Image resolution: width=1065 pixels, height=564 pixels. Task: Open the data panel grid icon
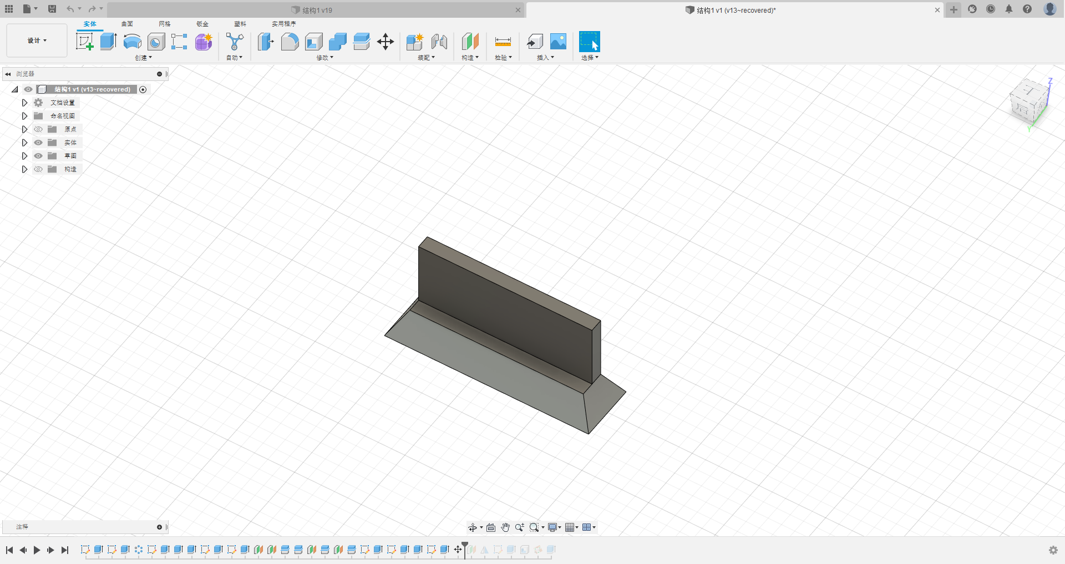[9, 9]
